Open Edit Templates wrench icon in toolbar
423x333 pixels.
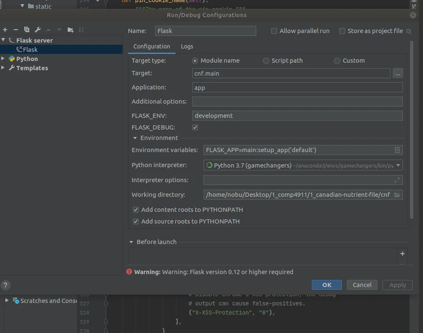click(38, 30)
